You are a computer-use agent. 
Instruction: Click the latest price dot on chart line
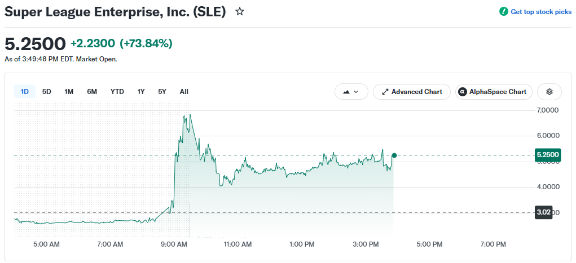[394, 155]
